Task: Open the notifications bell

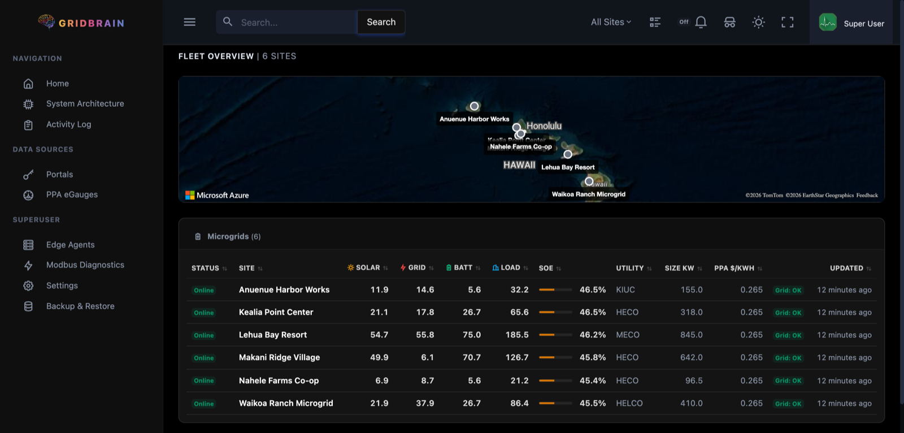Action: pos(701,22)
